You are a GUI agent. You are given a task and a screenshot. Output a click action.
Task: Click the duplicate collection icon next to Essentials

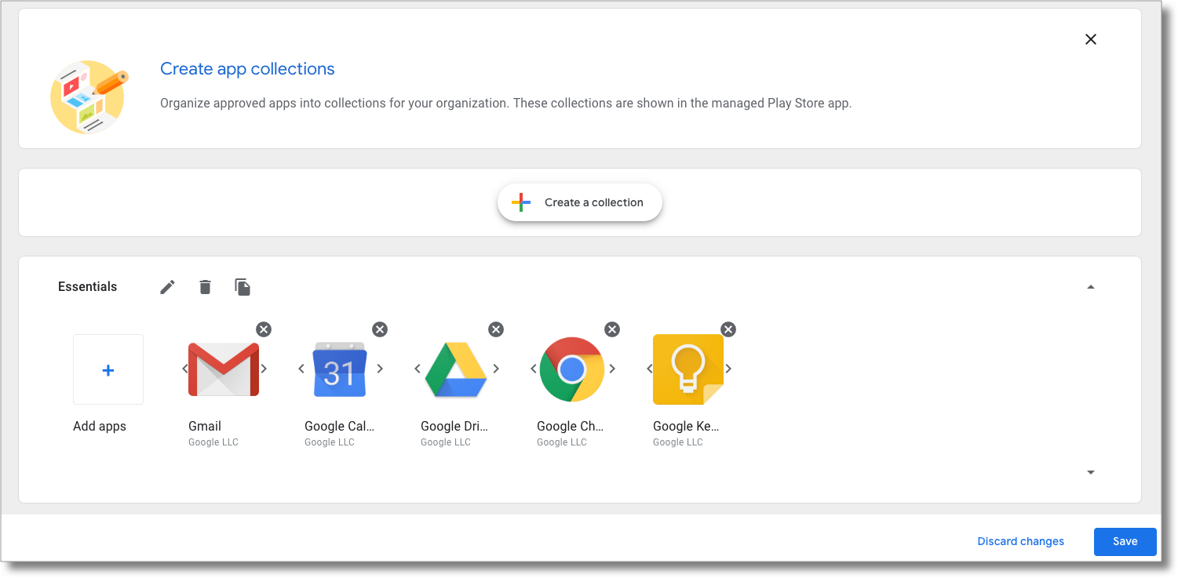[243, 286]
